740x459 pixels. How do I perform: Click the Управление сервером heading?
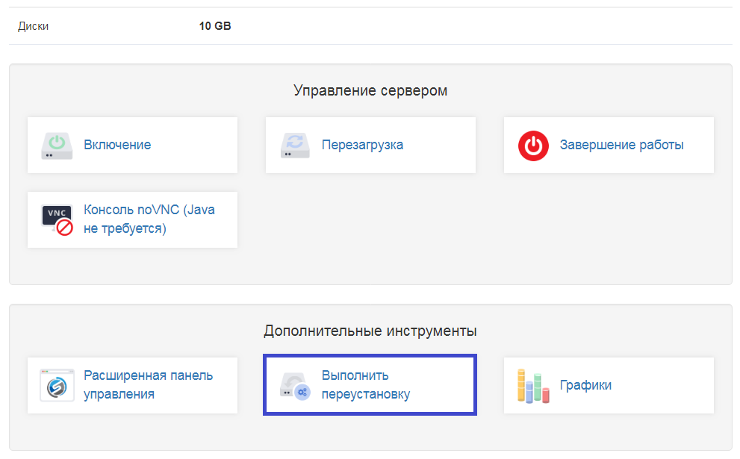point(370,90)
